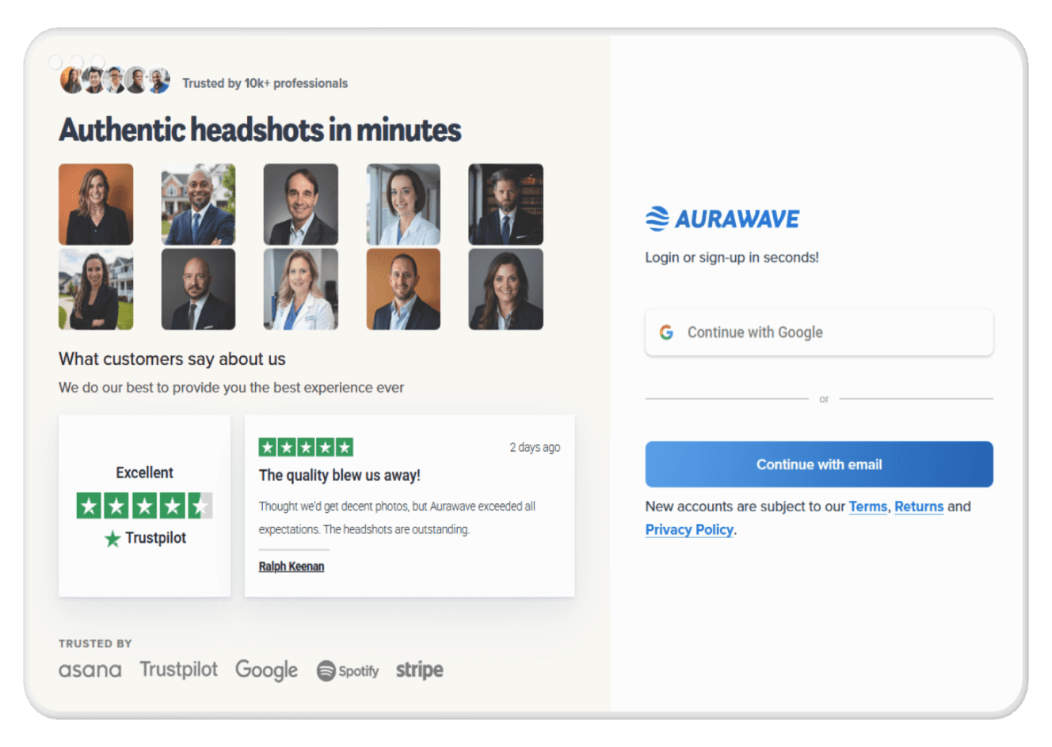Click the asana logo under Trusted By
This screenshot has width=1052, height=747.
click(x=90, y=670)
